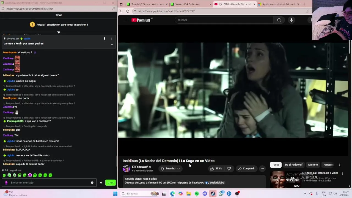Reload the YouTube page
The image size is (352, 198).
coord(128,11)
